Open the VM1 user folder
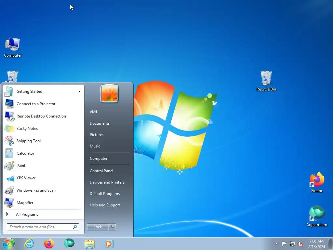 pos(93,112)
